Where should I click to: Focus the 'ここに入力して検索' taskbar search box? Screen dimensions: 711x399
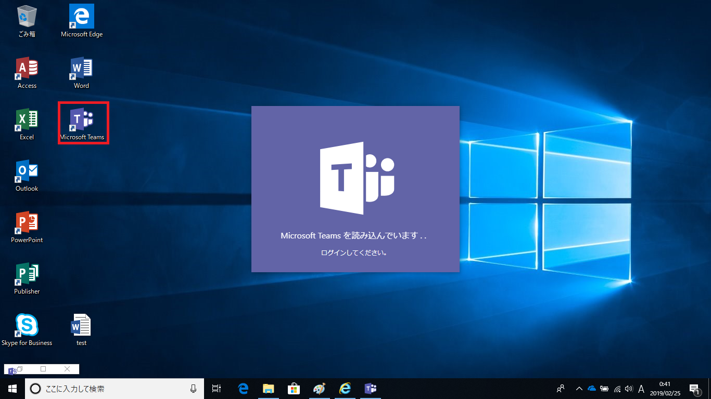pyautogui.click(x=115, y=388)
